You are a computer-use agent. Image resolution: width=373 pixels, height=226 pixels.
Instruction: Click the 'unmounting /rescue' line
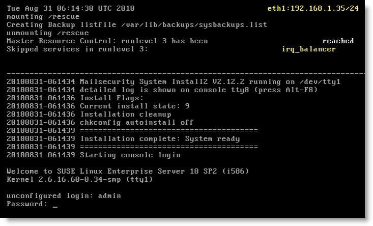[x=47, y=33]
